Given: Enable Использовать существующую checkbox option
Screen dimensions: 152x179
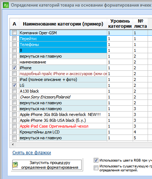Looking at the screenshot, I should pyautogui.click(x=96, y=168).
